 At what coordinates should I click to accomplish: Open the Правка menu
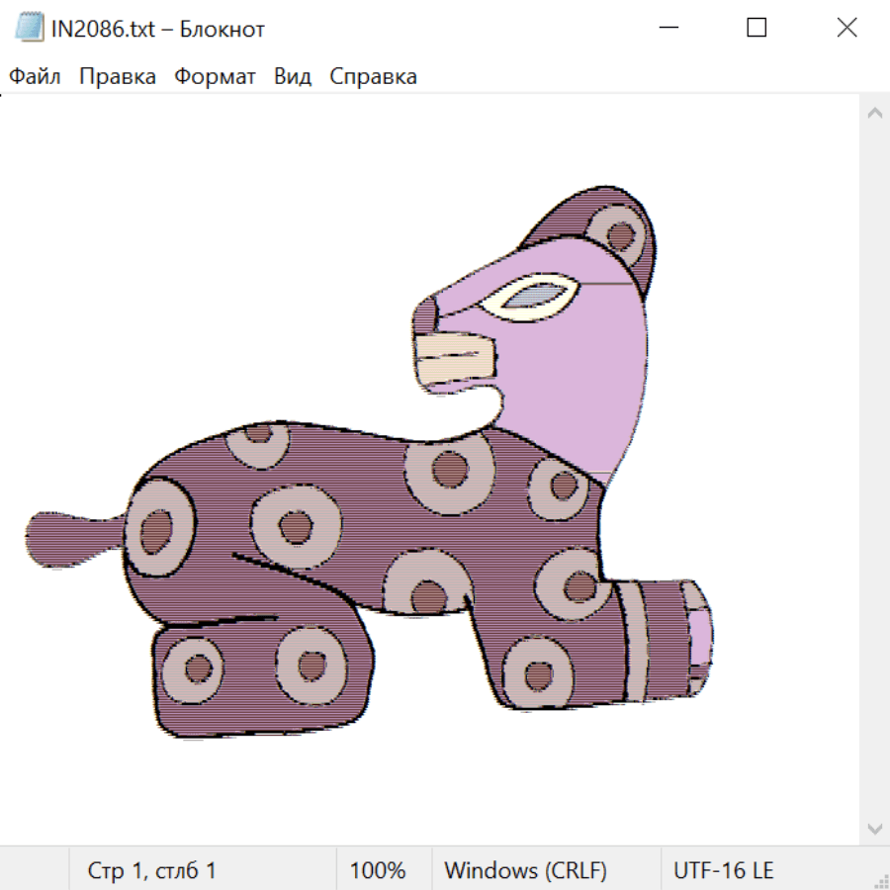tap(118, 77)
